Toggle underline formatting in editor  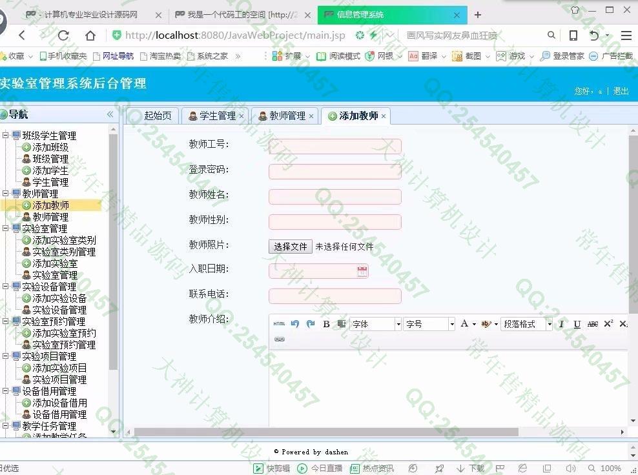point(577,324)
